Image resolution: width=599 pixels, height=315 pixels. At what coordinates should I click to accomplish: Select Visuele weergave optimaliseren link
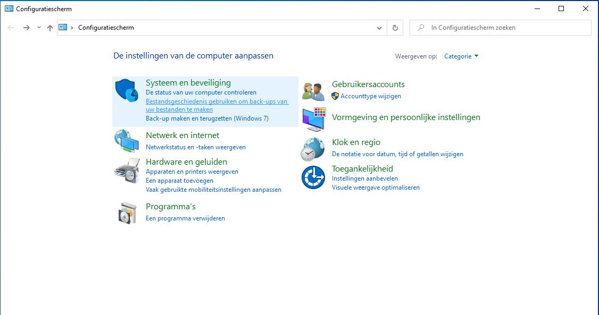click(376, 187)
